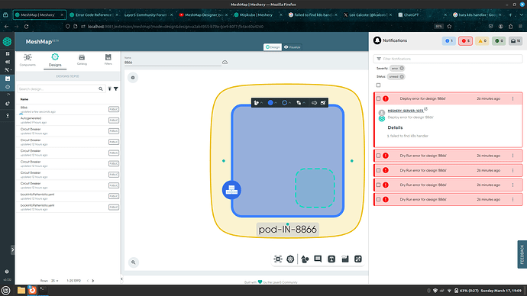This screenshot has width=527, height=296.
Task: Click the fit-to-screen icon in bottom dock
Action: pos(358,259)
